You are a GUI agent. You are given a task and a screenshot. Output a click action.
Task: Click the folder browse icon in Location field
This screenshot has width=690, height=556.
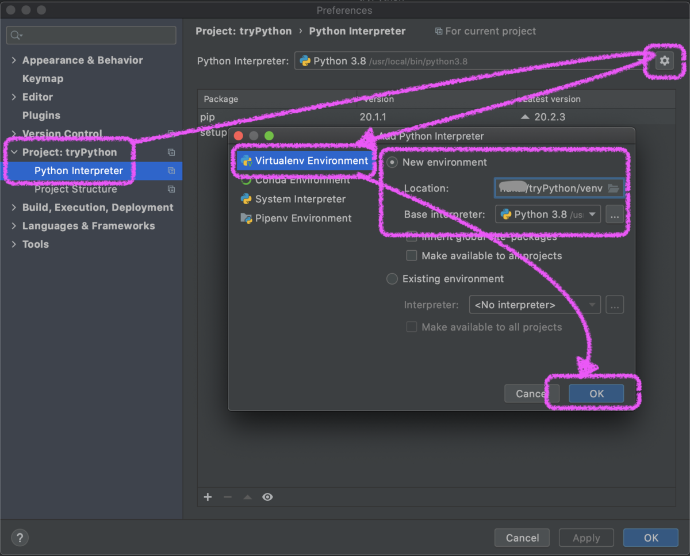(x=614, y=188)
